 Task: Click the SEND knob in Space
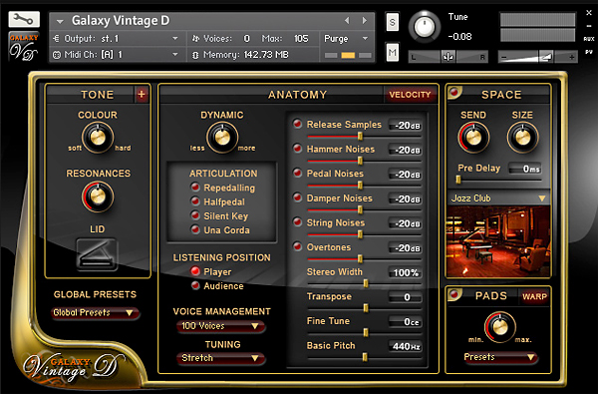pyautogui.click(x=473, y=138)
